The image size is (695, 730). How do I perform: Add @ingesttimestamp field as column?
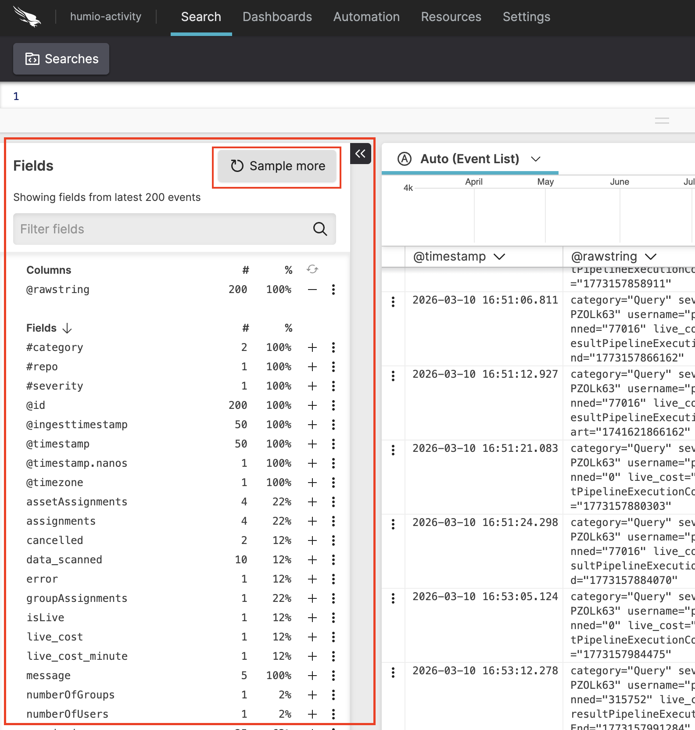pos(312,425)
